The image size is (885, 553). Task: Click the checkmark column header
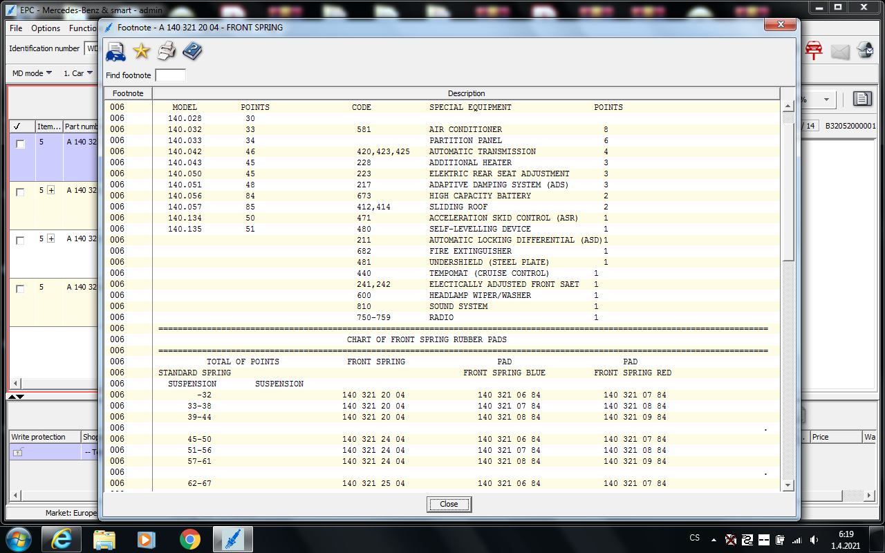[x=21, y=126]
